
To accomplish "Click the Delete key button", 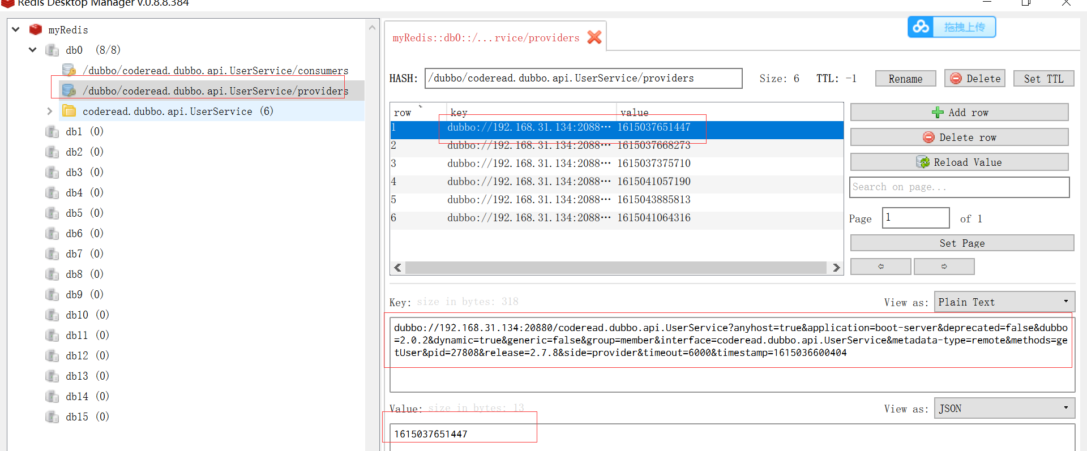I will click(975, 79).
